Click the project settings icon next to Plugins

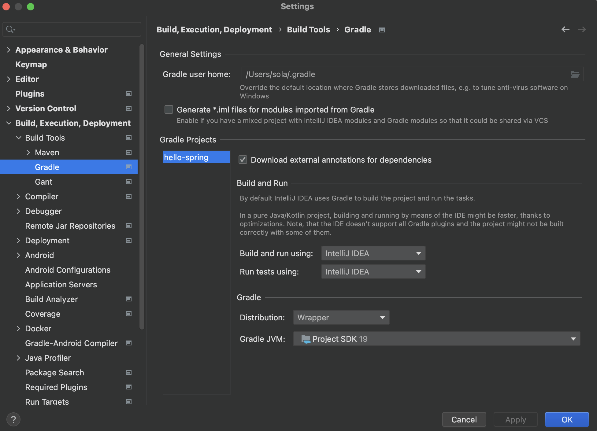(129, 94)
